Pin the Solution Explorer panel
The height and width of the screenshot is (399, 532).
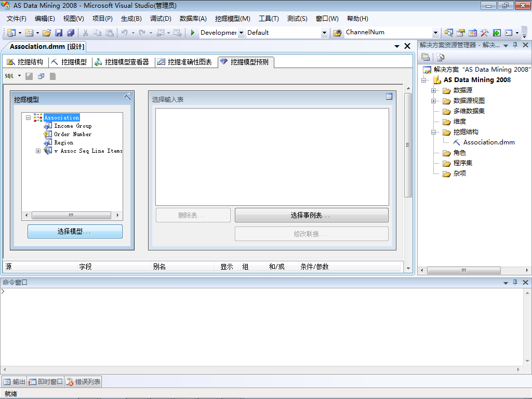(515, 45)
